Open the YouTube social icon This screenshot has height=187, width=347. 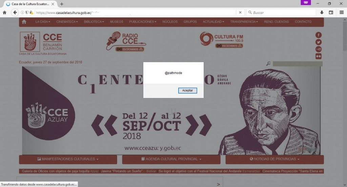(x=319, y=49)
